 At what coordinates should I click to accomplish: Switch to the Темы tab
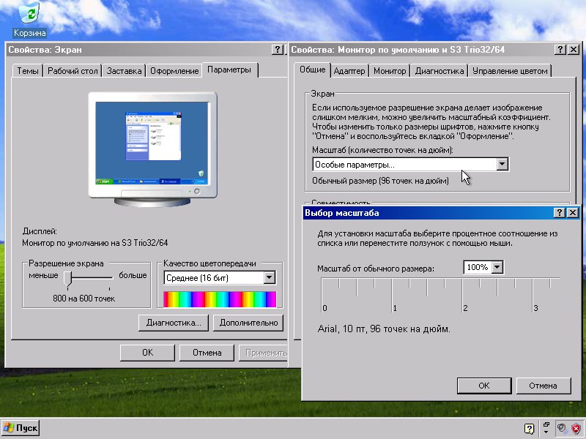(28, 71)
